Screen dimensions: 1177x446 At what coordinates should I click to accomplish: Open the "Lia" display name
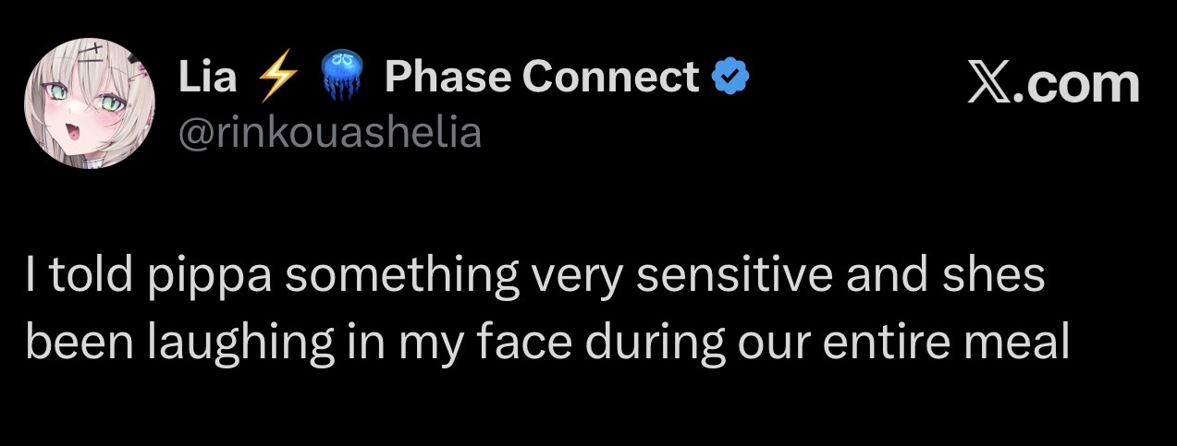pos(208,78)
